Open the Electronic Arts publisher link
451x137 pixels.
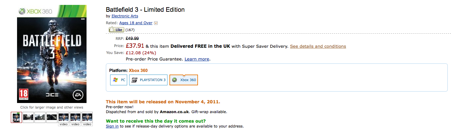pos(125,16)
